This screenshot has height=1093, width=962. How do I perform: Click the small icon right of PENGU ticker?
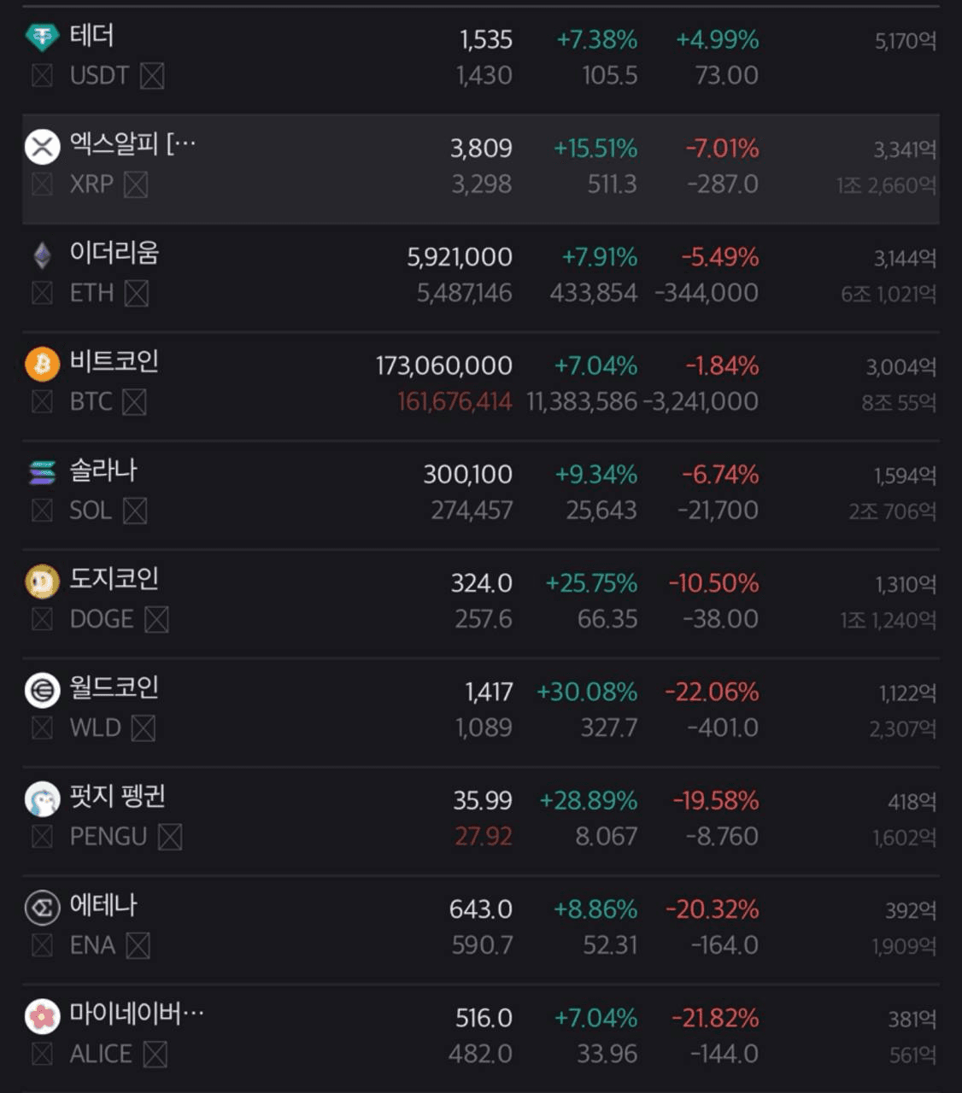170,837
